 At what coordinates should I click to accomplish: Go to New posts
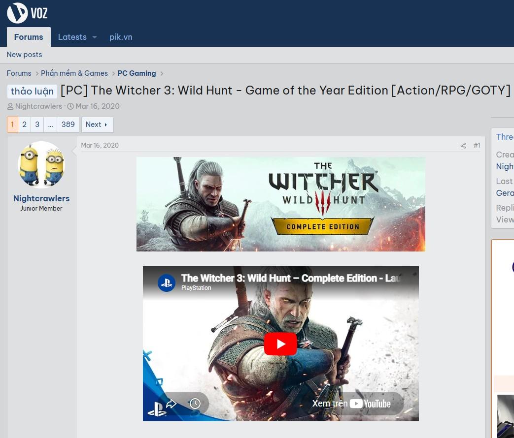(x=24, y=55)
